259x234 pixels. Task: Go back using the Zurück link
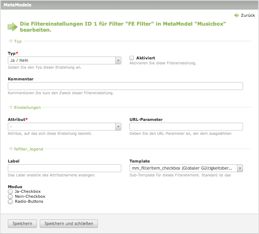tap(248, 16)
